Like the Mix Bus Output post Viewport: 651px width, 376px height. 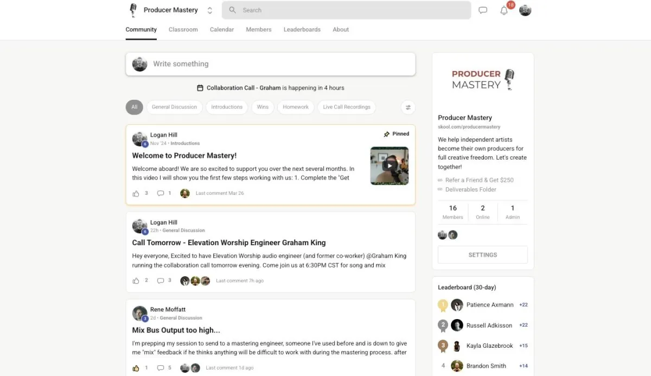point(136,368)
